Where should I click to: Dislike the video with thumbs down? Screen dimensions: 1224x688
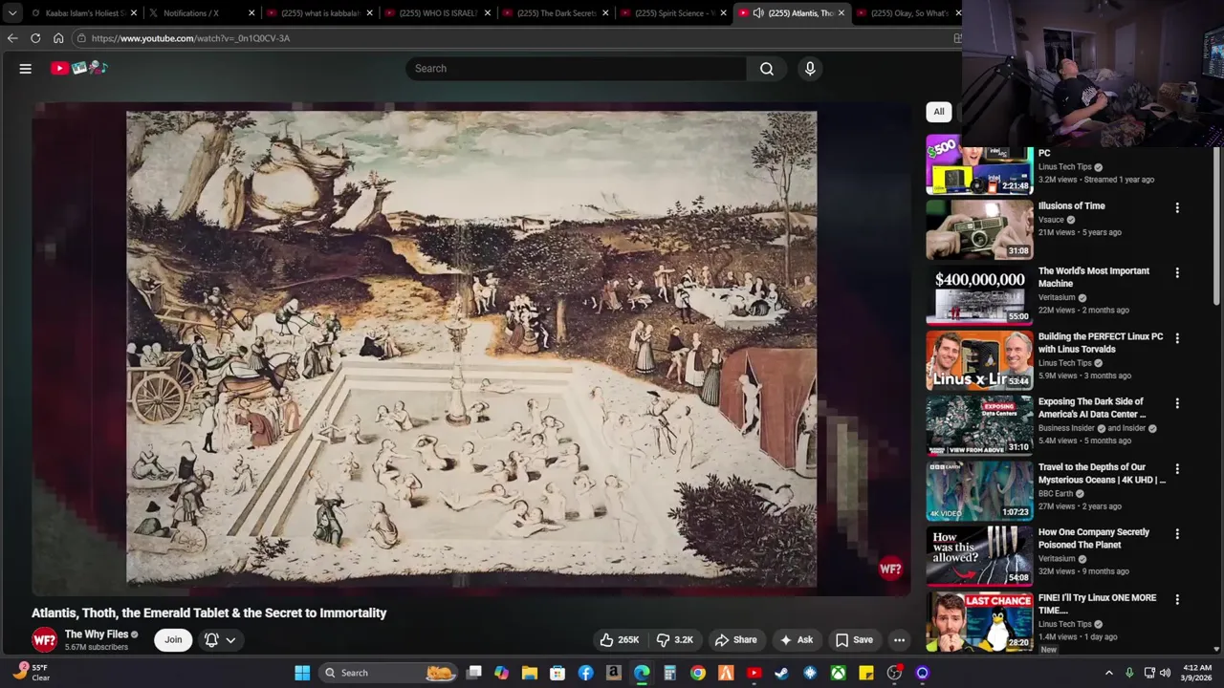pos(674,640)
